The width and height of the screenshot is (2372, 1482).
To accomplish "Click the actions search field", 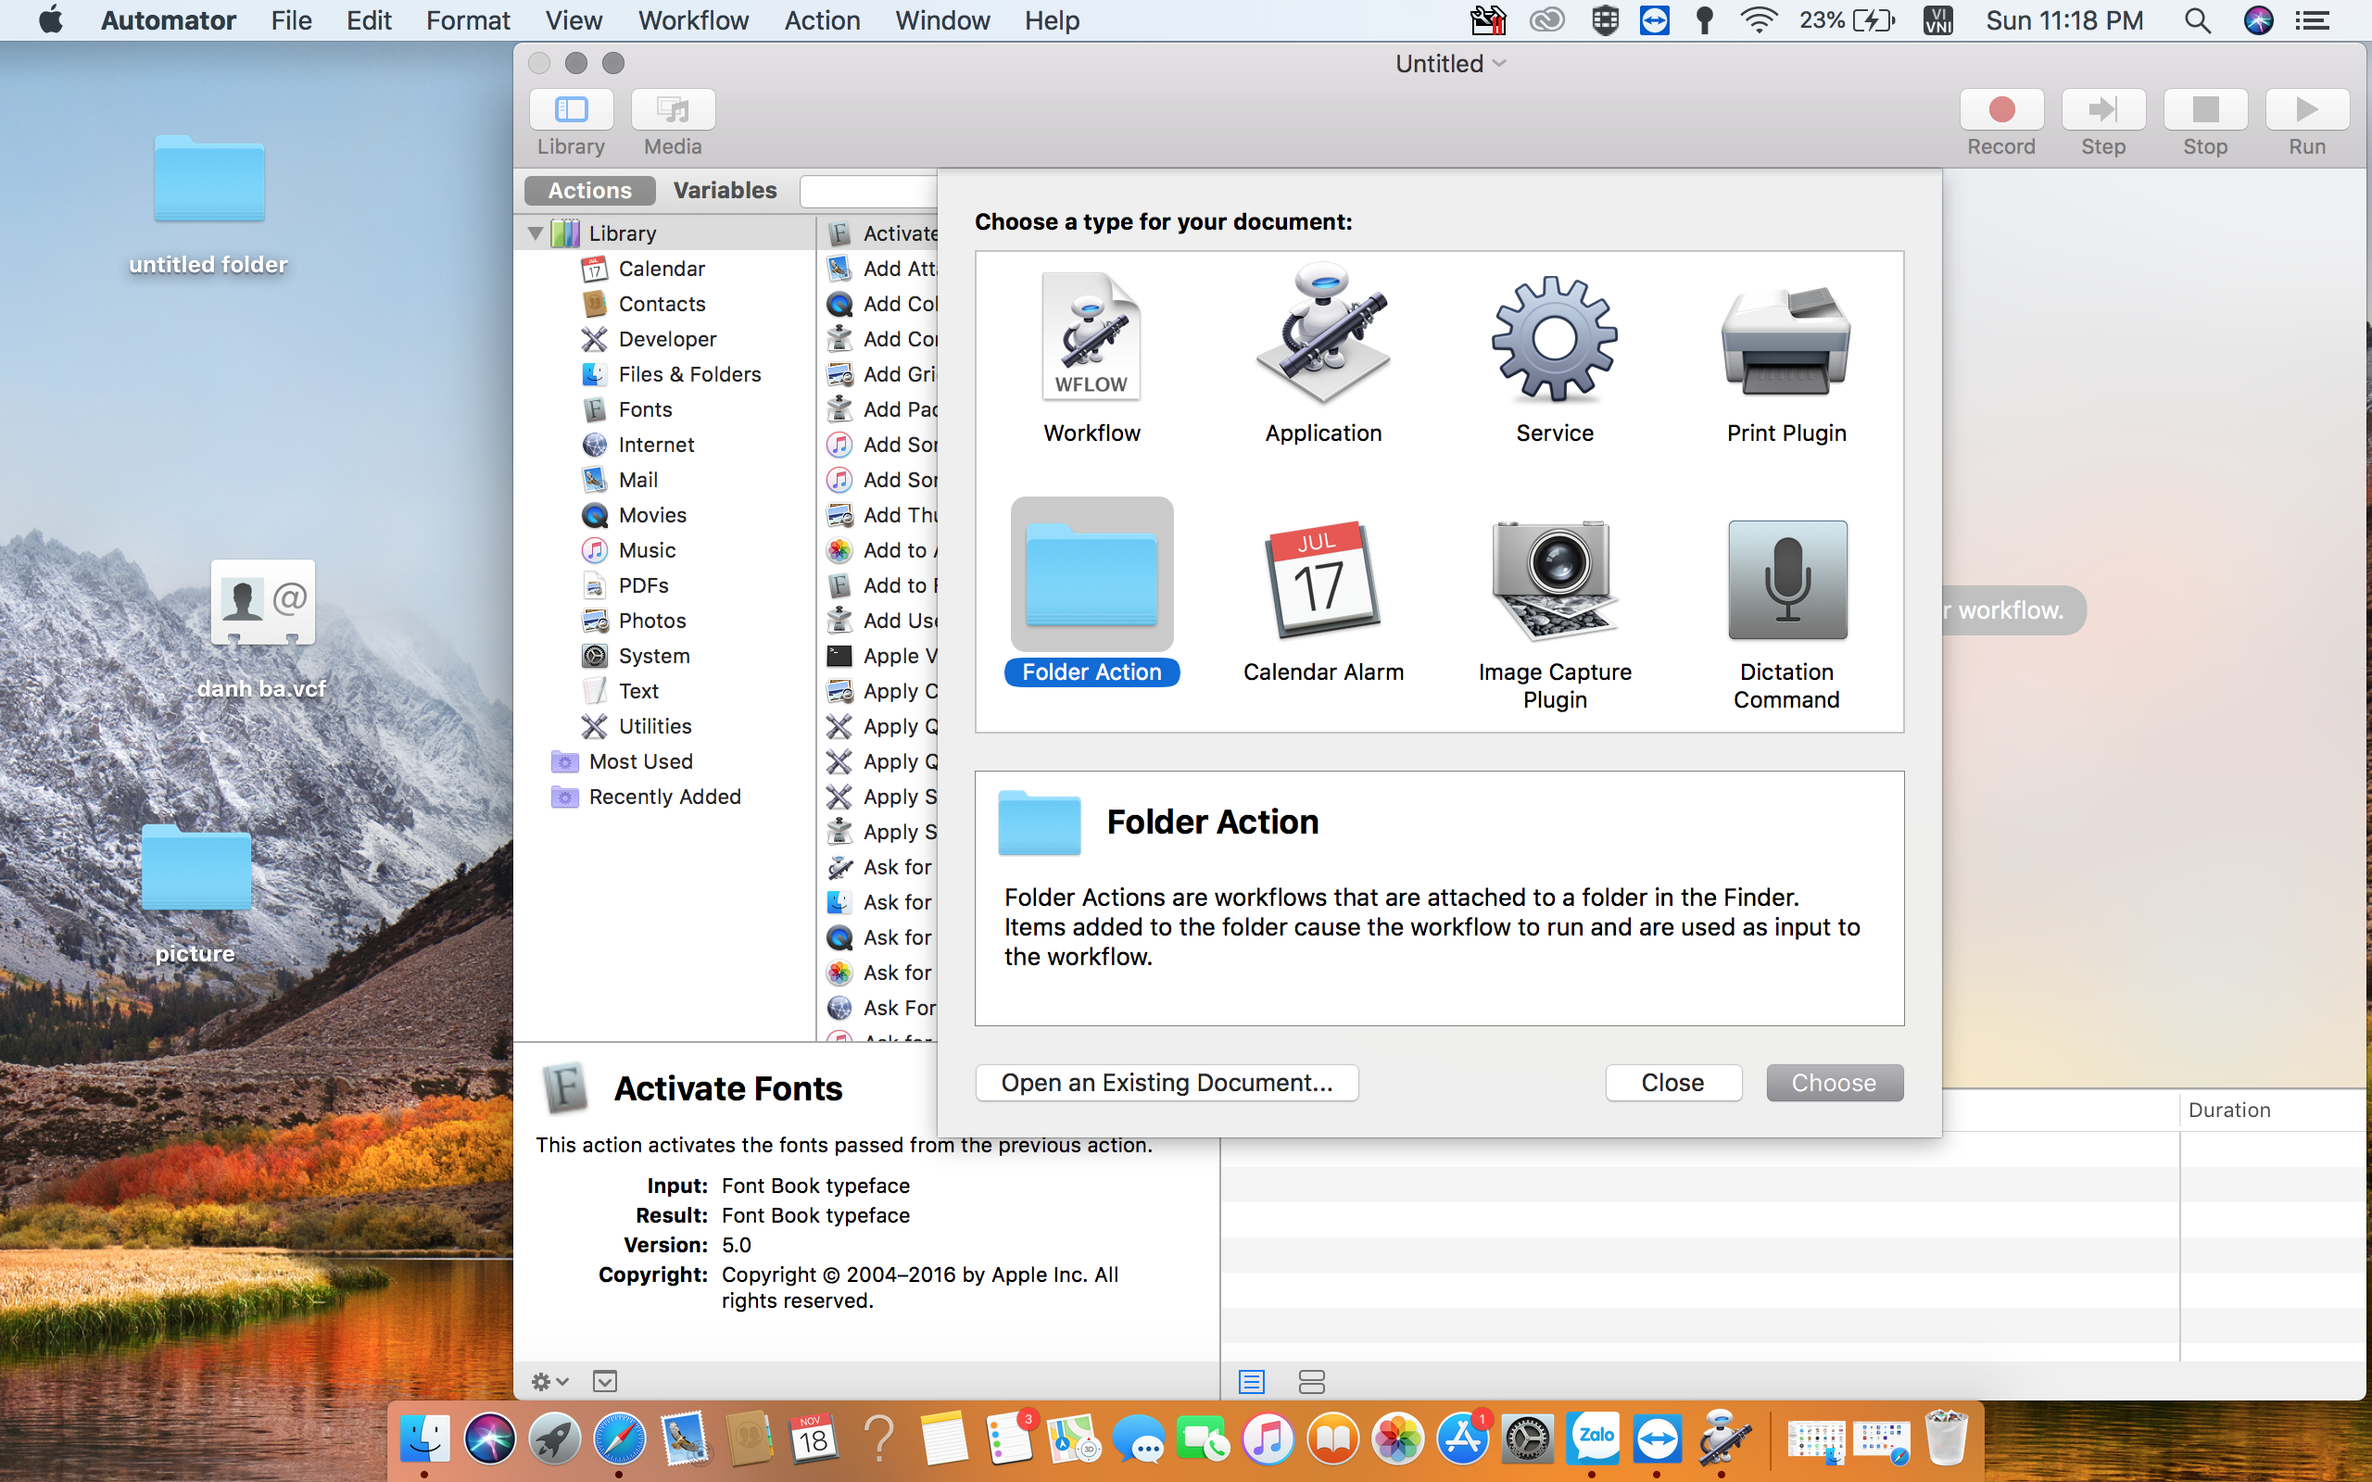I will click(x=868, y=190).
